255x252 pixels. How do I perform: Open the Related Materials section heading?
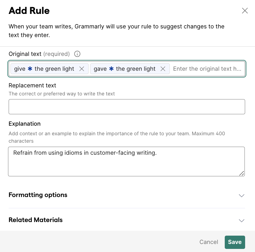click(x=36, y=220)
